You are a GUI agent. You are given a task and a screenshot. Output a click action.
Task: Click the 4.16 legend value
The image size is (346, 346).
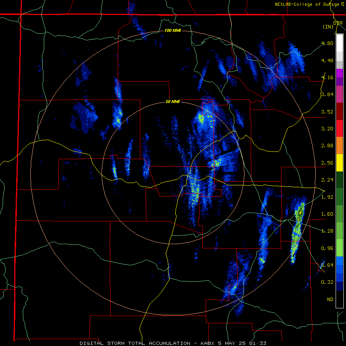coord(327,77)
